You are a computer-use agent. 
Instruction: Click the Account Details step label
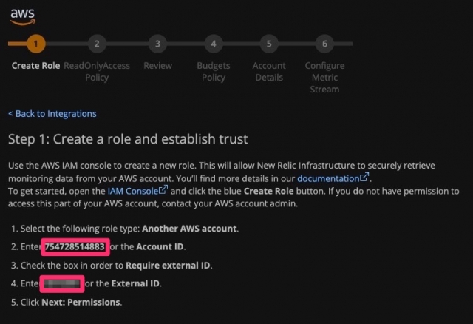269,72
